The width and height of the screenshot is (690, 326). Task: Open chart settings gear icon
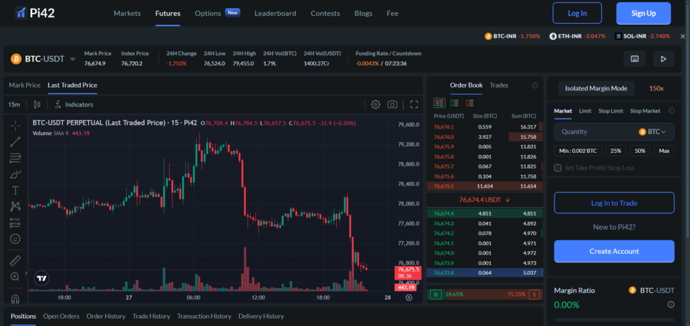375,104
